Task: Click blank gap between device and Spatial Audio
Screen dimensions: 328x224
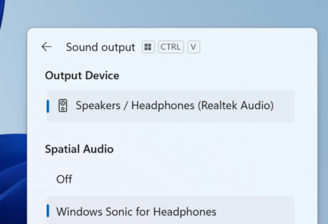Action: [171, 131]
